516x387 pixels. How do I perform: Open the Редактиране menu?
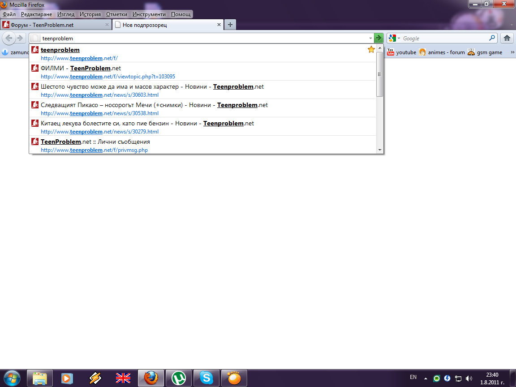coord(37,14)
